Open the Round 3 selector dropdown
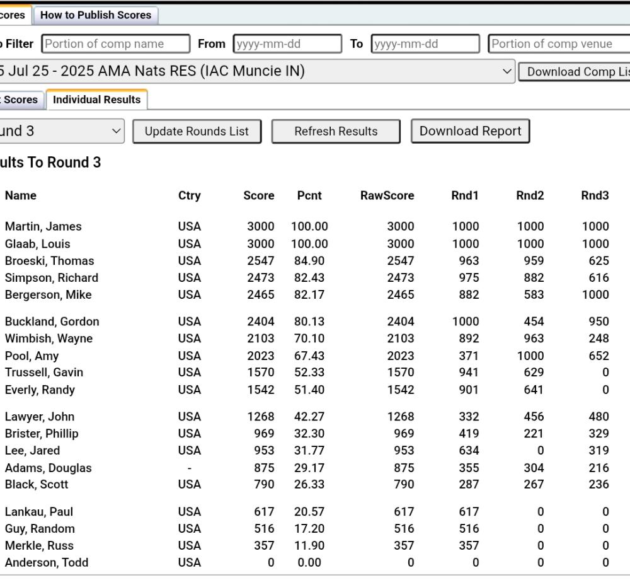The image size is (630, 580). click(x=62, y=131)
